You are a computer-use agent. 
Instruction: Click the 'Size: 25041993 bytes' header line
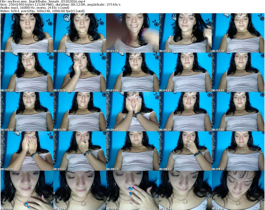(60, 5)
